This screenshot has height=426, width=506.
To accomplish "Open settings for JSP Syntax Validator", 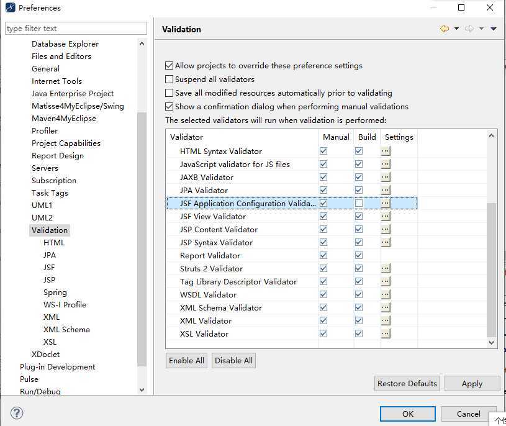I will pyautogui.click(x=386, y=242).
